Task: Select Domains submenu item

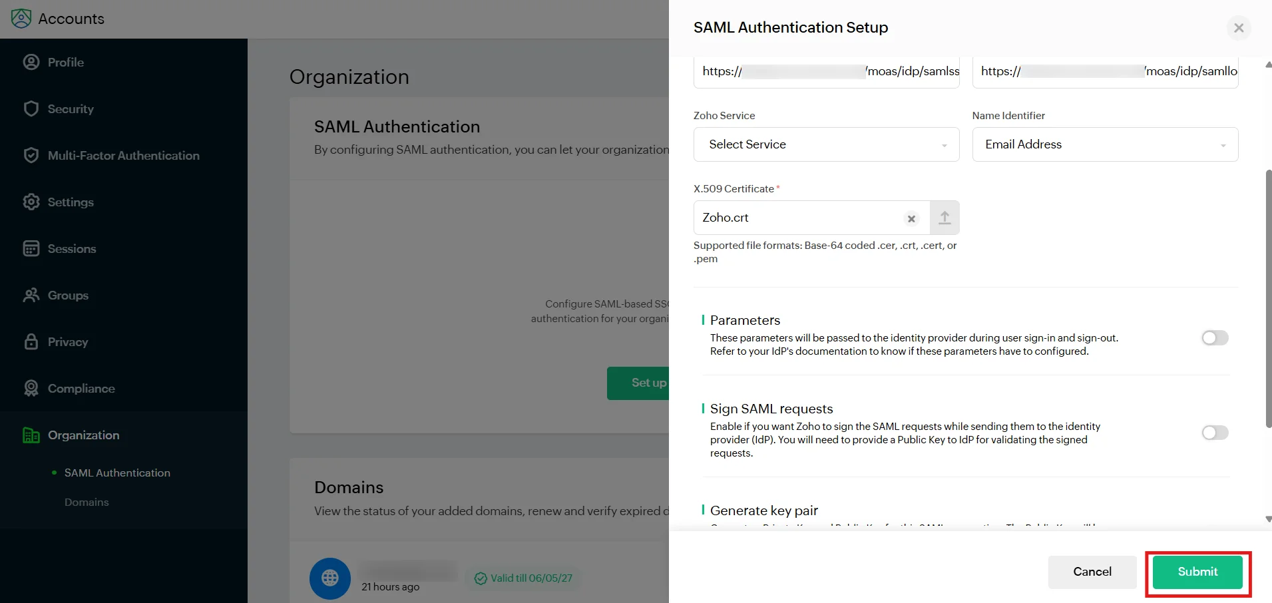Action: pos(87,502)
